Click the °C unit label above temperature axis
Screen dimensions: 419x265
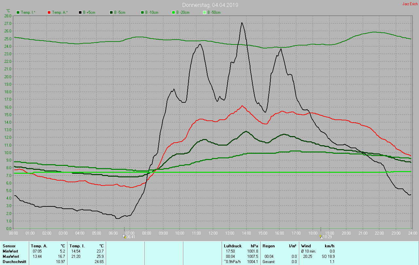(x=8, y=11)
